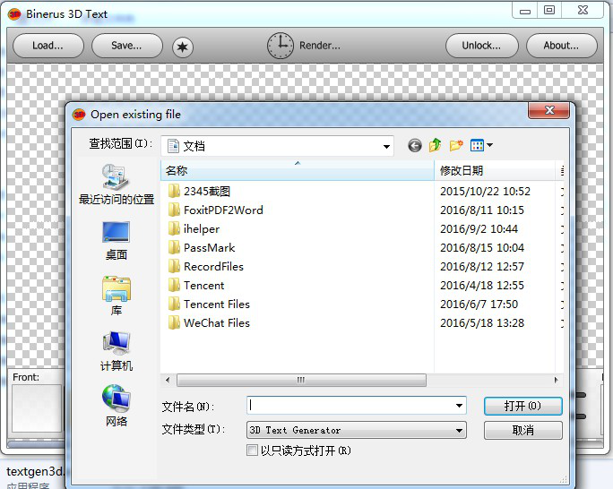Click the Load... button
The width and height of the screenshot is (613, 489).
click(x=48, y=46)
